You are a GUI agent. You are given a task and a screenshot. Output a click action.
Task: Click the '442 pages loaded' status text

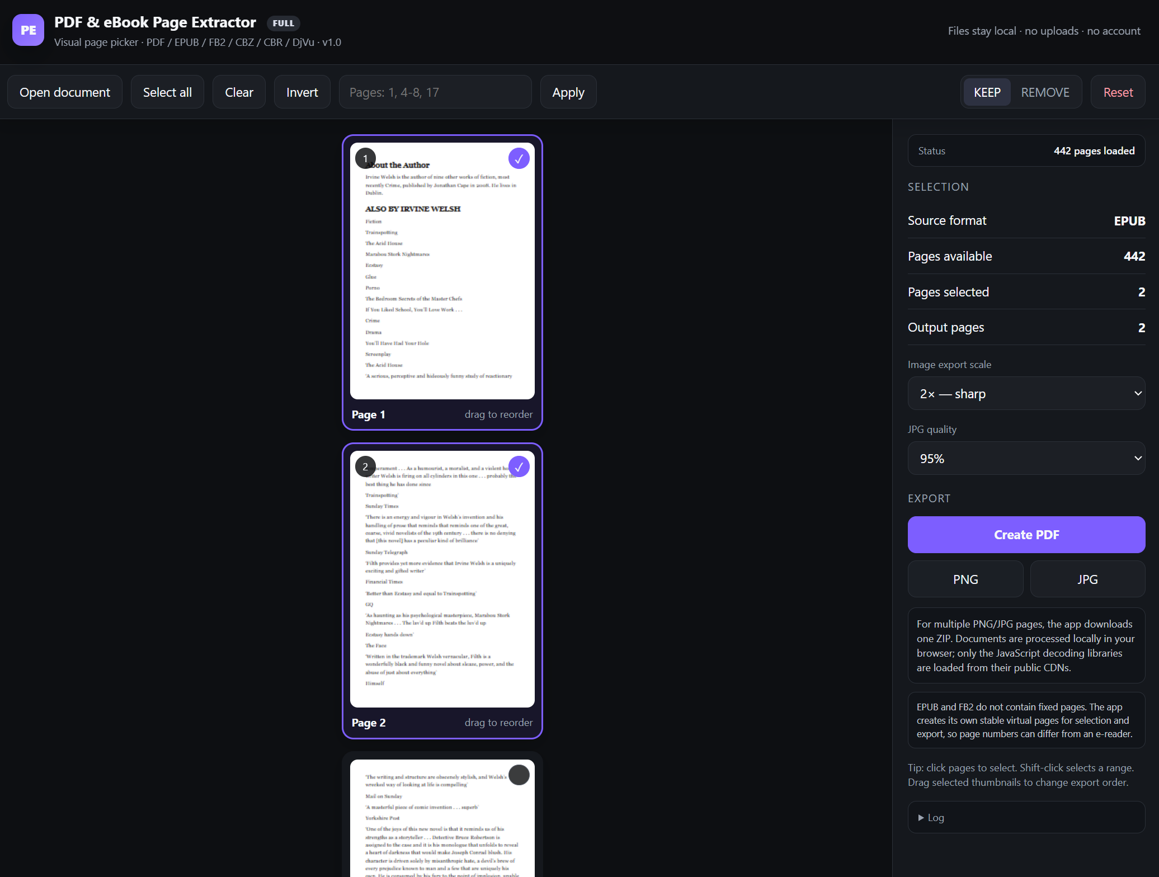(1094, 151)
